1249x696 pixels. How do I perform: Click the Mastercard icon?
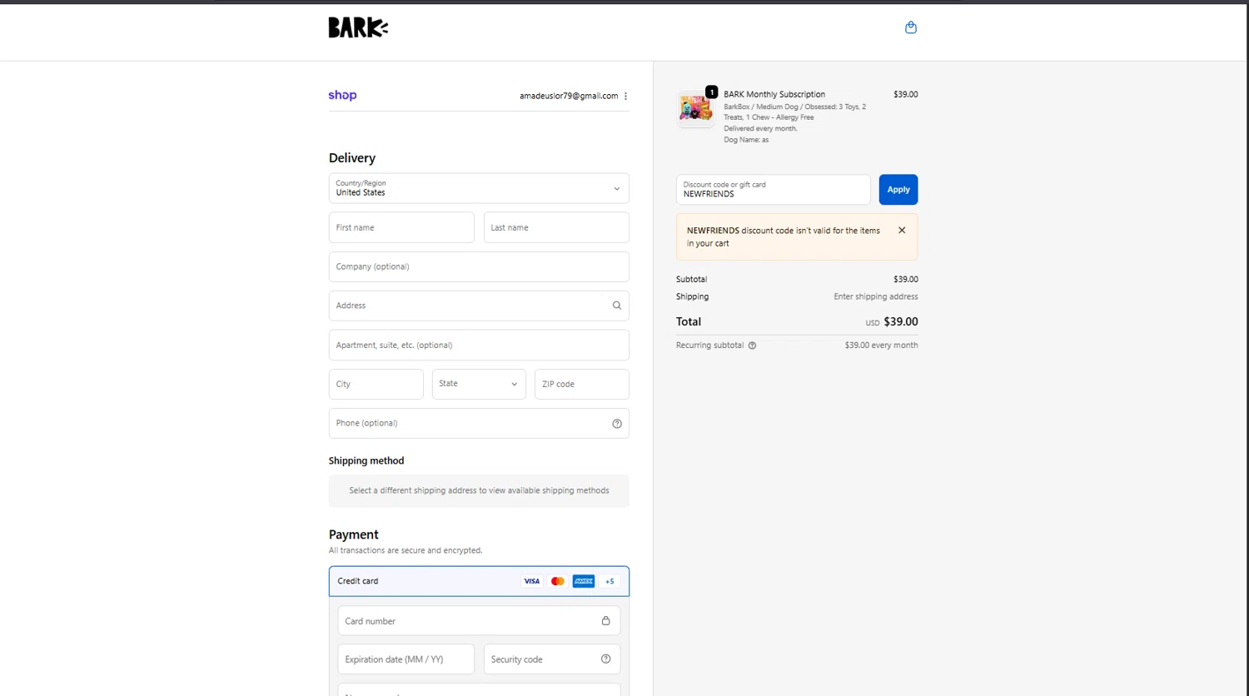pyautogui.click(x=558, y=581)
